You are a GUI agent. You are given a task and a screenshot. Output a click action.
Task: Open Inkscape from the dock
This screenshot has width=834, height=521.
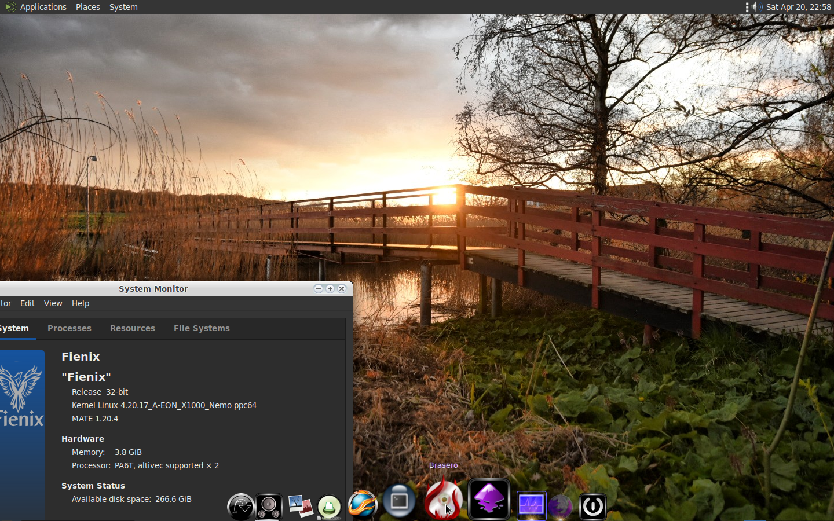(x=489, y=500)
